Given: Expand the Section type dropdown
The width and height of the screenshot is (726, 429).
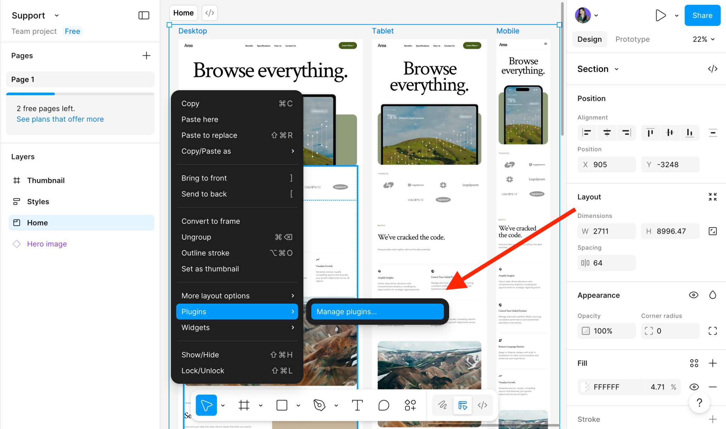Looking at the screenshot, I should point(616,69).
